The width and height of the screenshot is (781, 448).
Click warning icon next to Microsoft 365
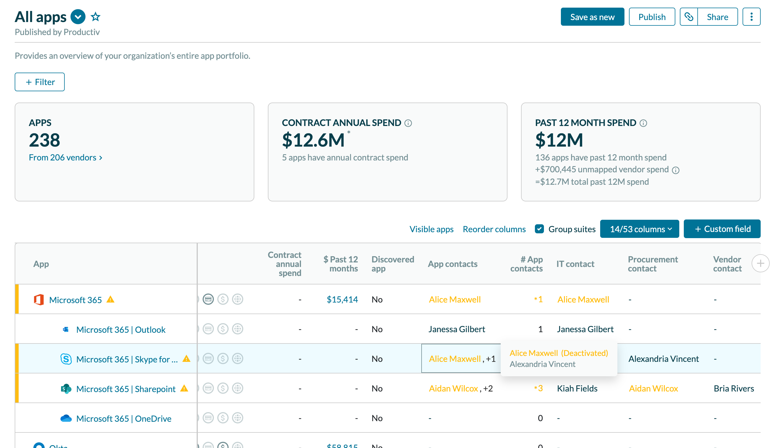pos(110,299)
